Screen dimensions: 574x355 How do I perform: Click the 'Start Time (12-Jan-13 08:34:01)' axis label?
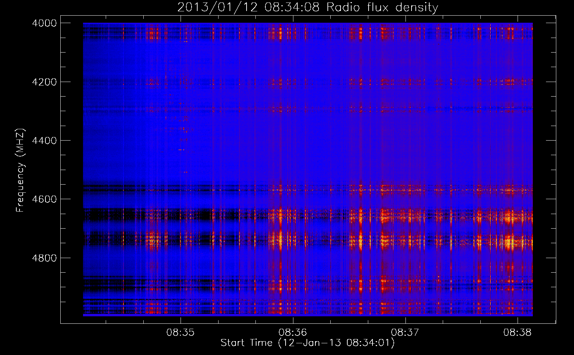307,343
